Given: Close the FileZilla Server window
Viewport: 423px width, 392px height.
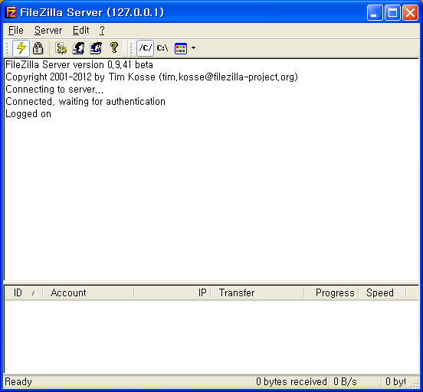Looking at the screenshot, I should (x=410, y=13).
